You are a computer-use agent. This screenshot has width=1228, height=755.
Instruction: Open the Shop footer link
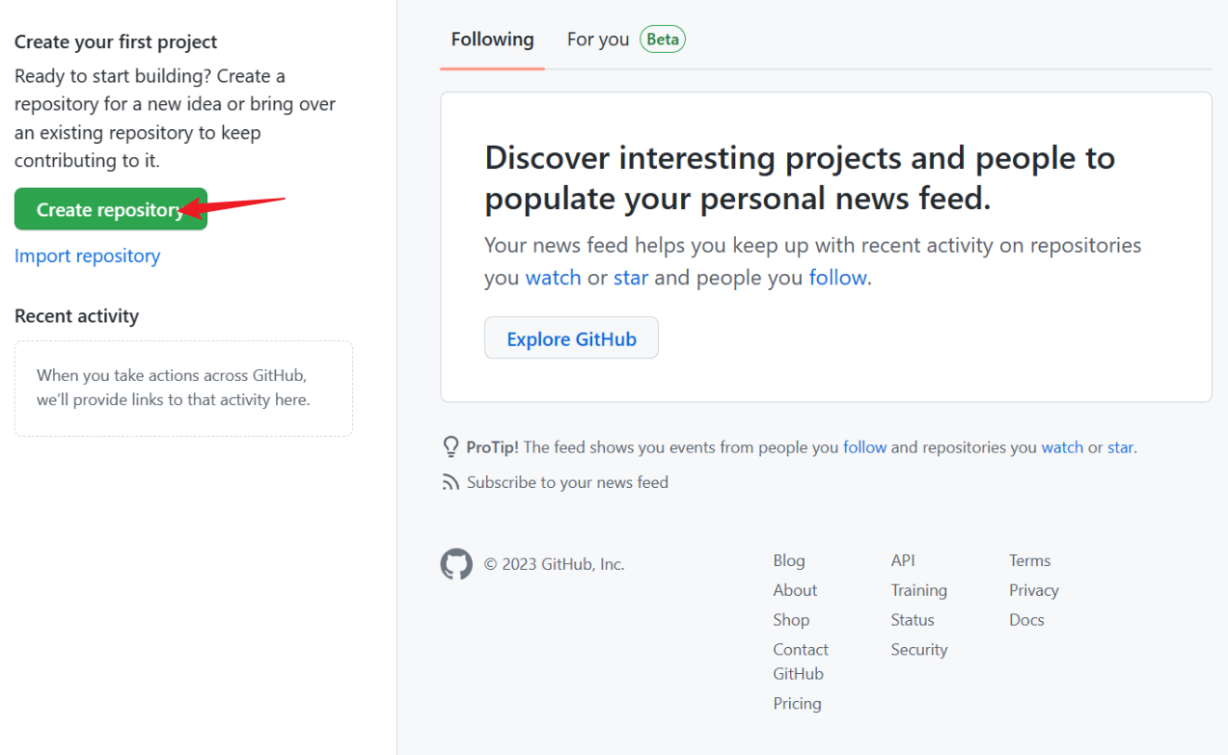(x=791, y=620)
